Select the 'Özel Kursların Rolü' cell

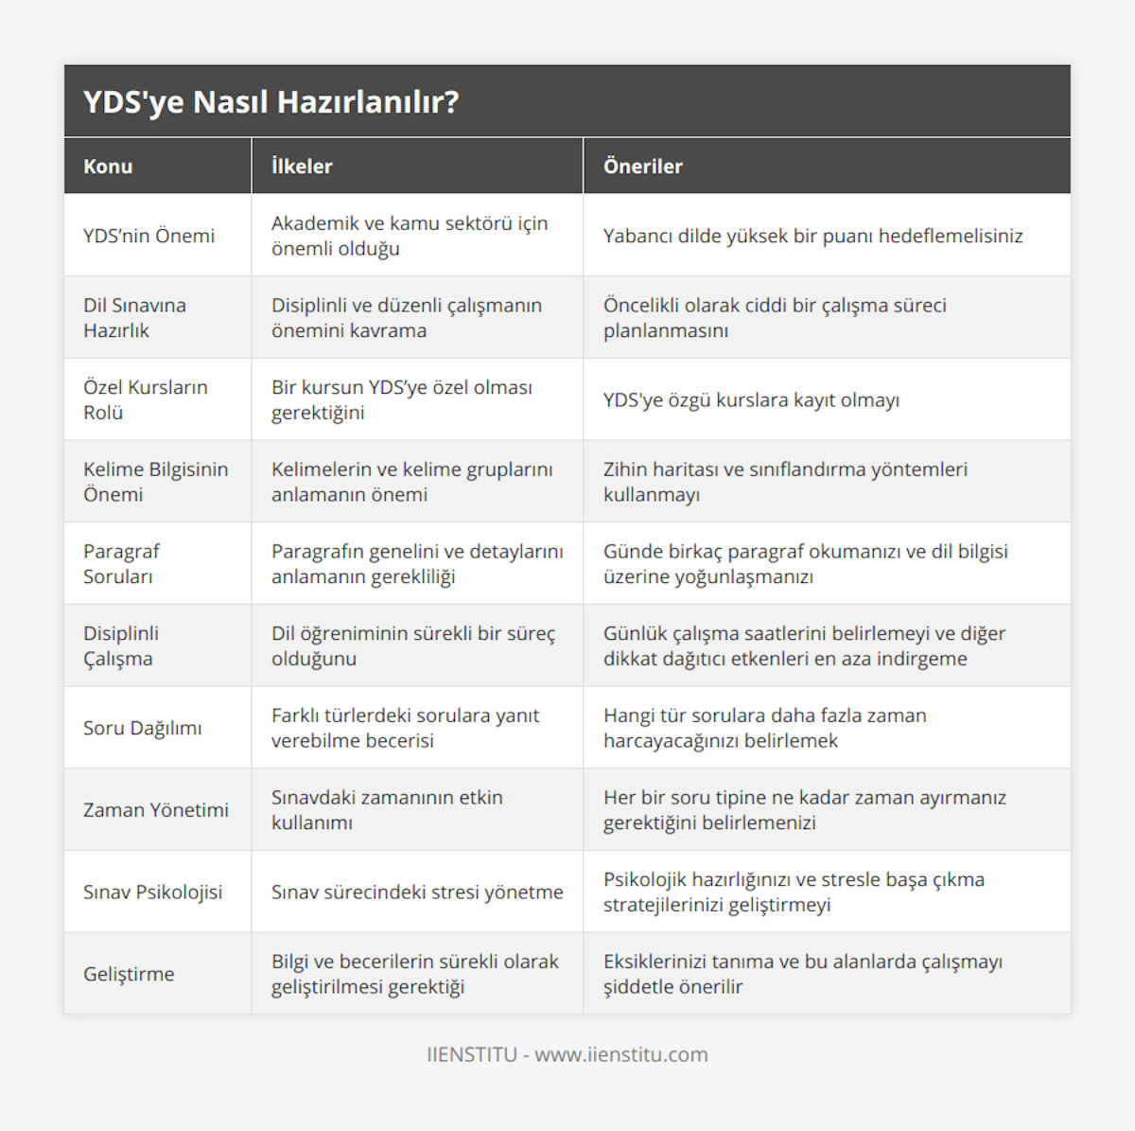(x=145, y=399)
